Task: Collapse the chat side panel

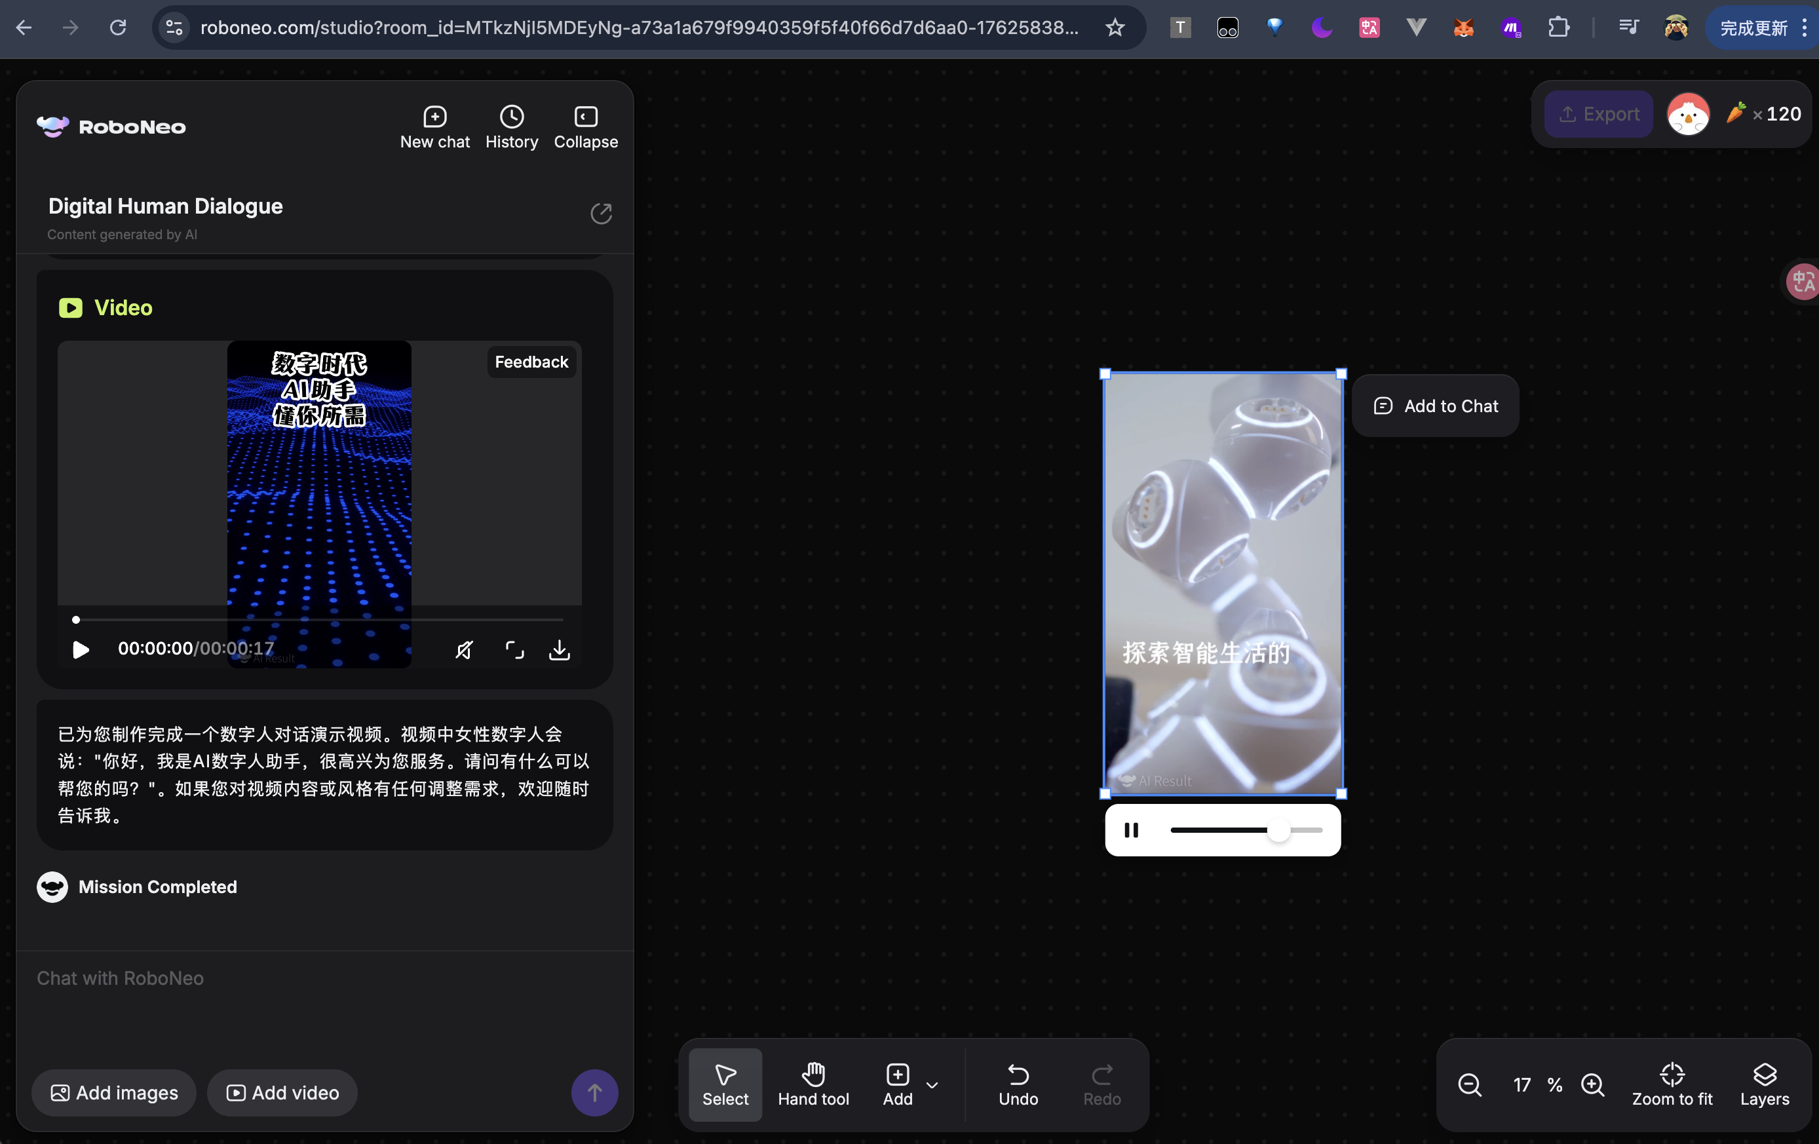Action: coord(585,127)
